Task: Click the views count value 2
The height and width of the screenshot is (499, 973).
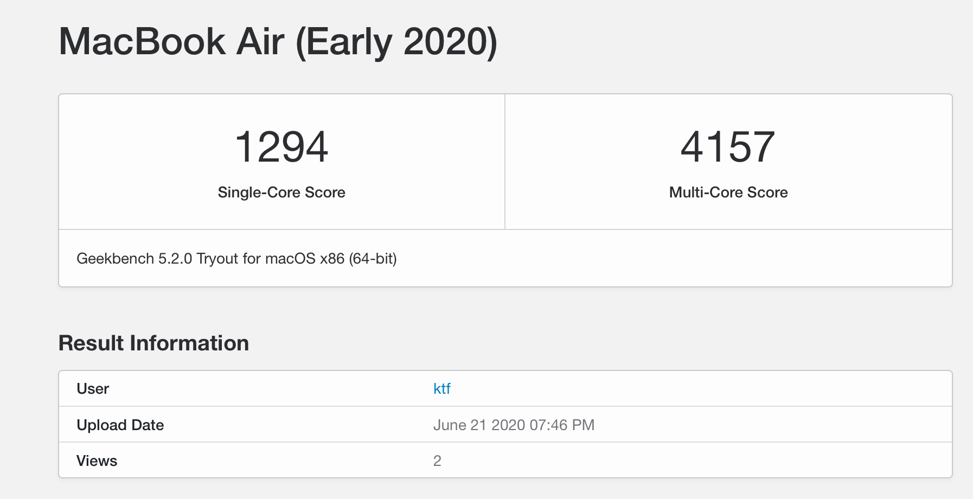Action: pyautogui.click(x=437, y=461)
